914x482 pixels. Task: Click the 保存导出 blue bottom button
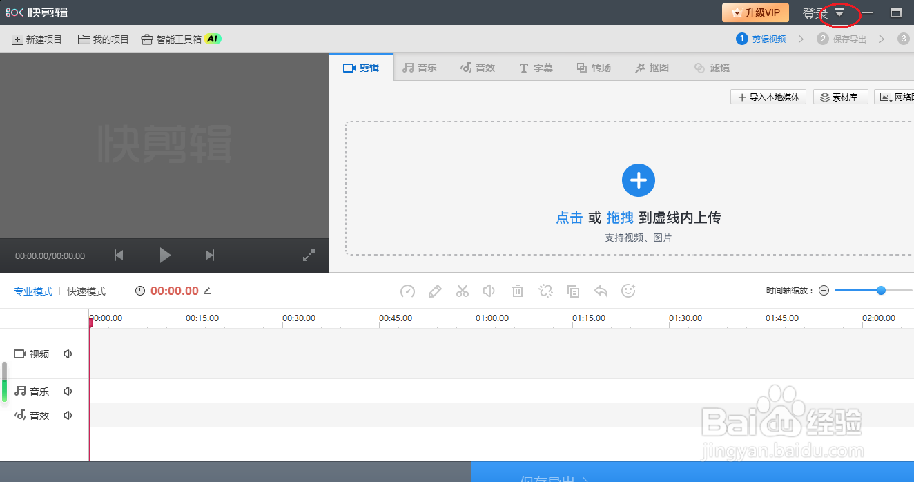click(692, 472)
